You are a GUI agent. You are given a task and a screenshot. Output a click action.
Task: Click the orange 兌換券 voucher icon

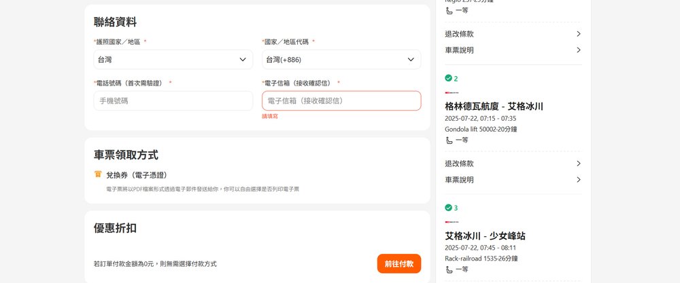click(98, 174)
